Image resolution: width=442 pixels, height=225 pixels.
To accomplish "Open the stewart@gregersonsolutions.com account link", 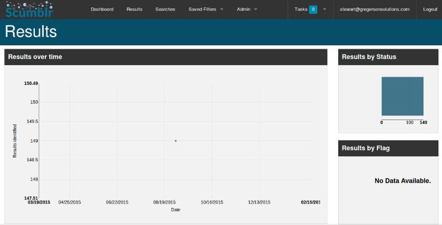I will click(x=375, y=9).
